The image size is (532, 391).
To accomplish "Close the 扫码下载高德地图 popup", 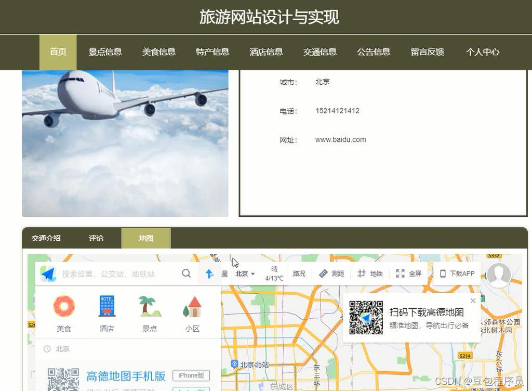I will (x=473, y=301).
